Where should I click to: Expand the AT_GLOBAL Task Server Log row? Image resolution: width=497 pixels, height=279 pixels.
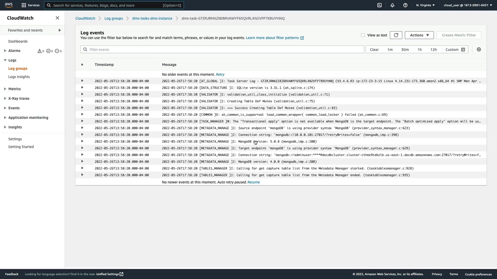tap(82, 81)
